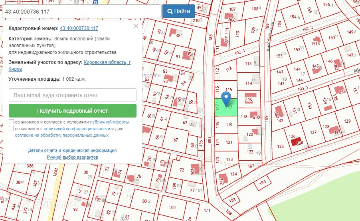This screenshot has height=221, width=360.
Task: Select parcel 116 with red building
Action: click(249, 100)
